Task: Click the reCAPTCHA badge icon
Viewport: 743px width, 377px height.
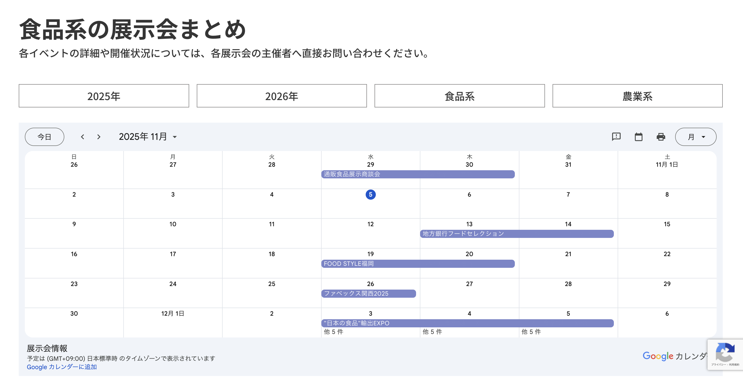Action: pyautogui.click(x=725, y=352)
